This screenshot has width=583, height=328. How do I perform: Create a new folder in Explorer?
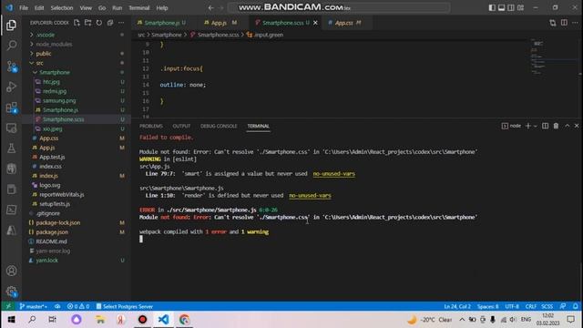[87, 23]
